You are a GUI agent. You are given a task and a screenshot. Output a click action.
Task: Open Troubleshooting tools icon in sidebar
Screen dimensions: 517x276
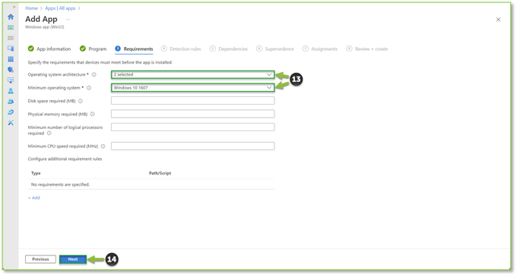coord(11,123)
